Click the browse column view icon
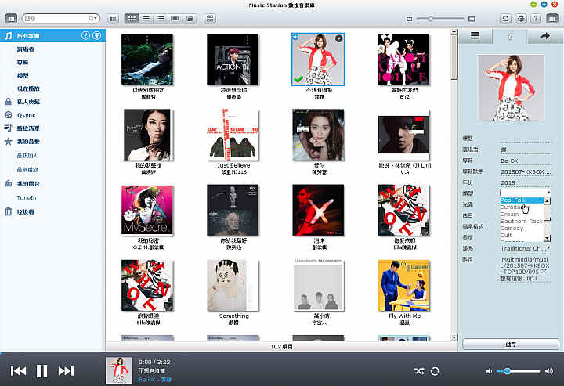 coord(113,18)
